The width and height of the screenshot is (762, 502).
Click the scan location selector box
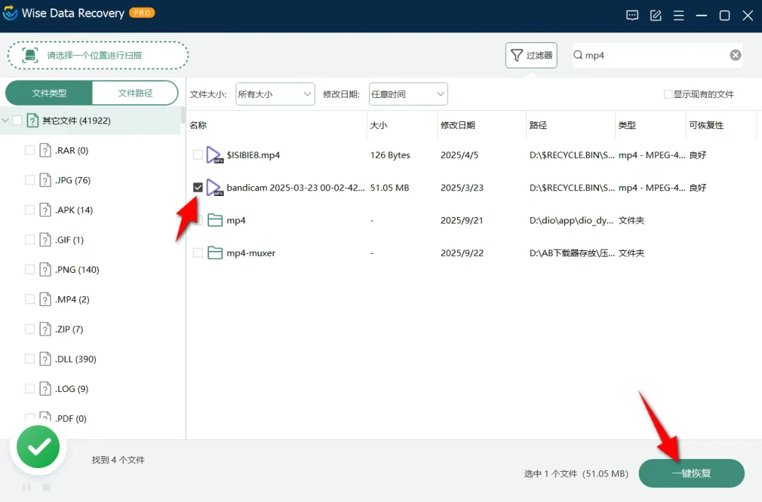pyautogui.click(x=98, y=55)
